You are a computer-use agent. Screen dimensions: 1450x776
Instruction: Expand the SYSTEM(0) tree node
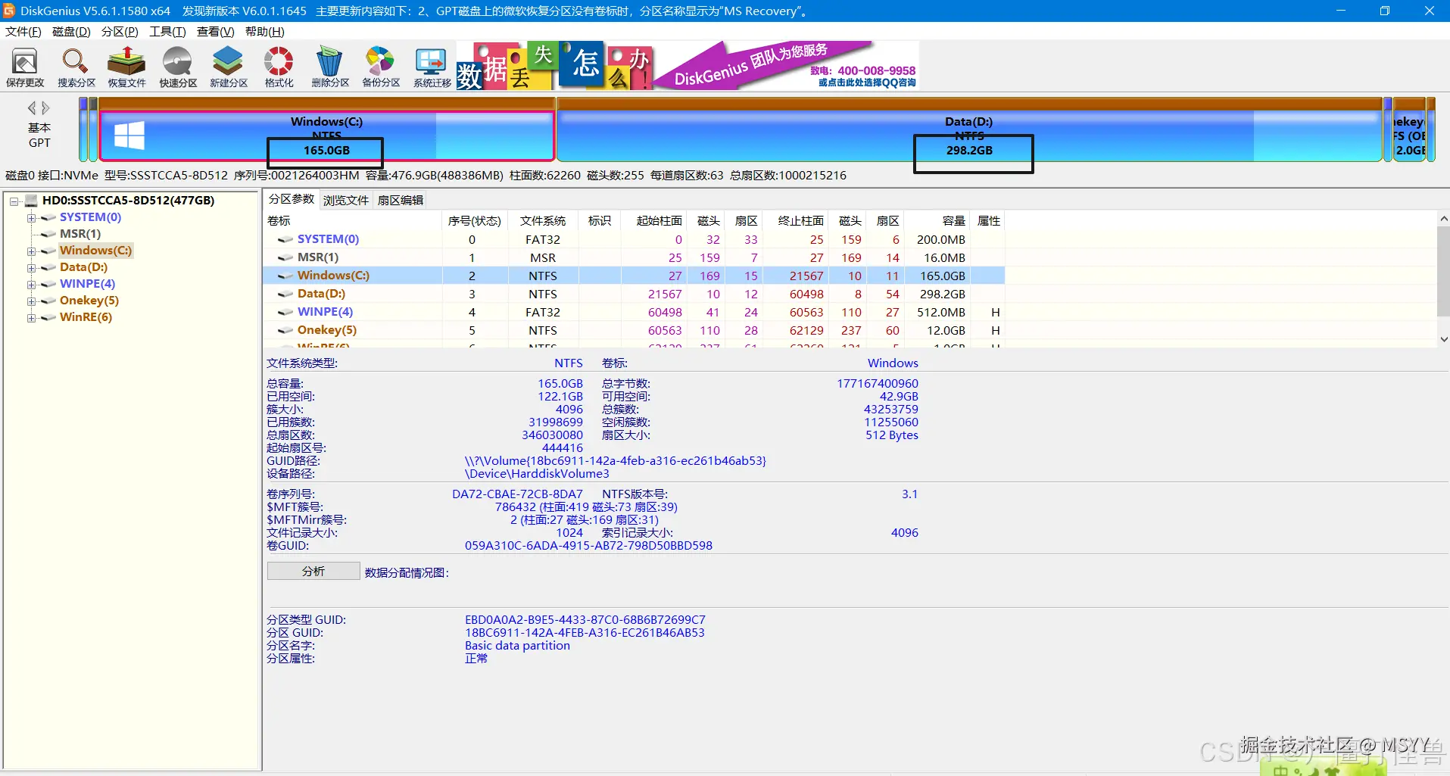[31, 218]
